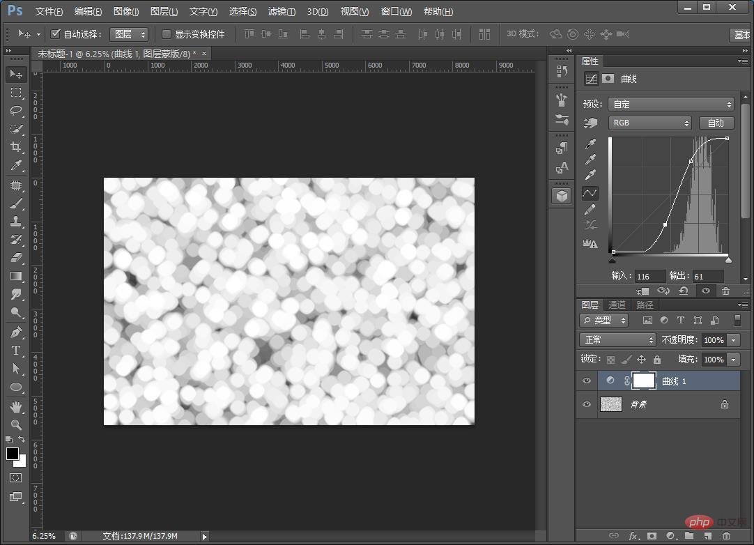The width and height of the screenshot is (754, 545).
Task: Open the RGB channel dropdown
Action: pos(649,123)
